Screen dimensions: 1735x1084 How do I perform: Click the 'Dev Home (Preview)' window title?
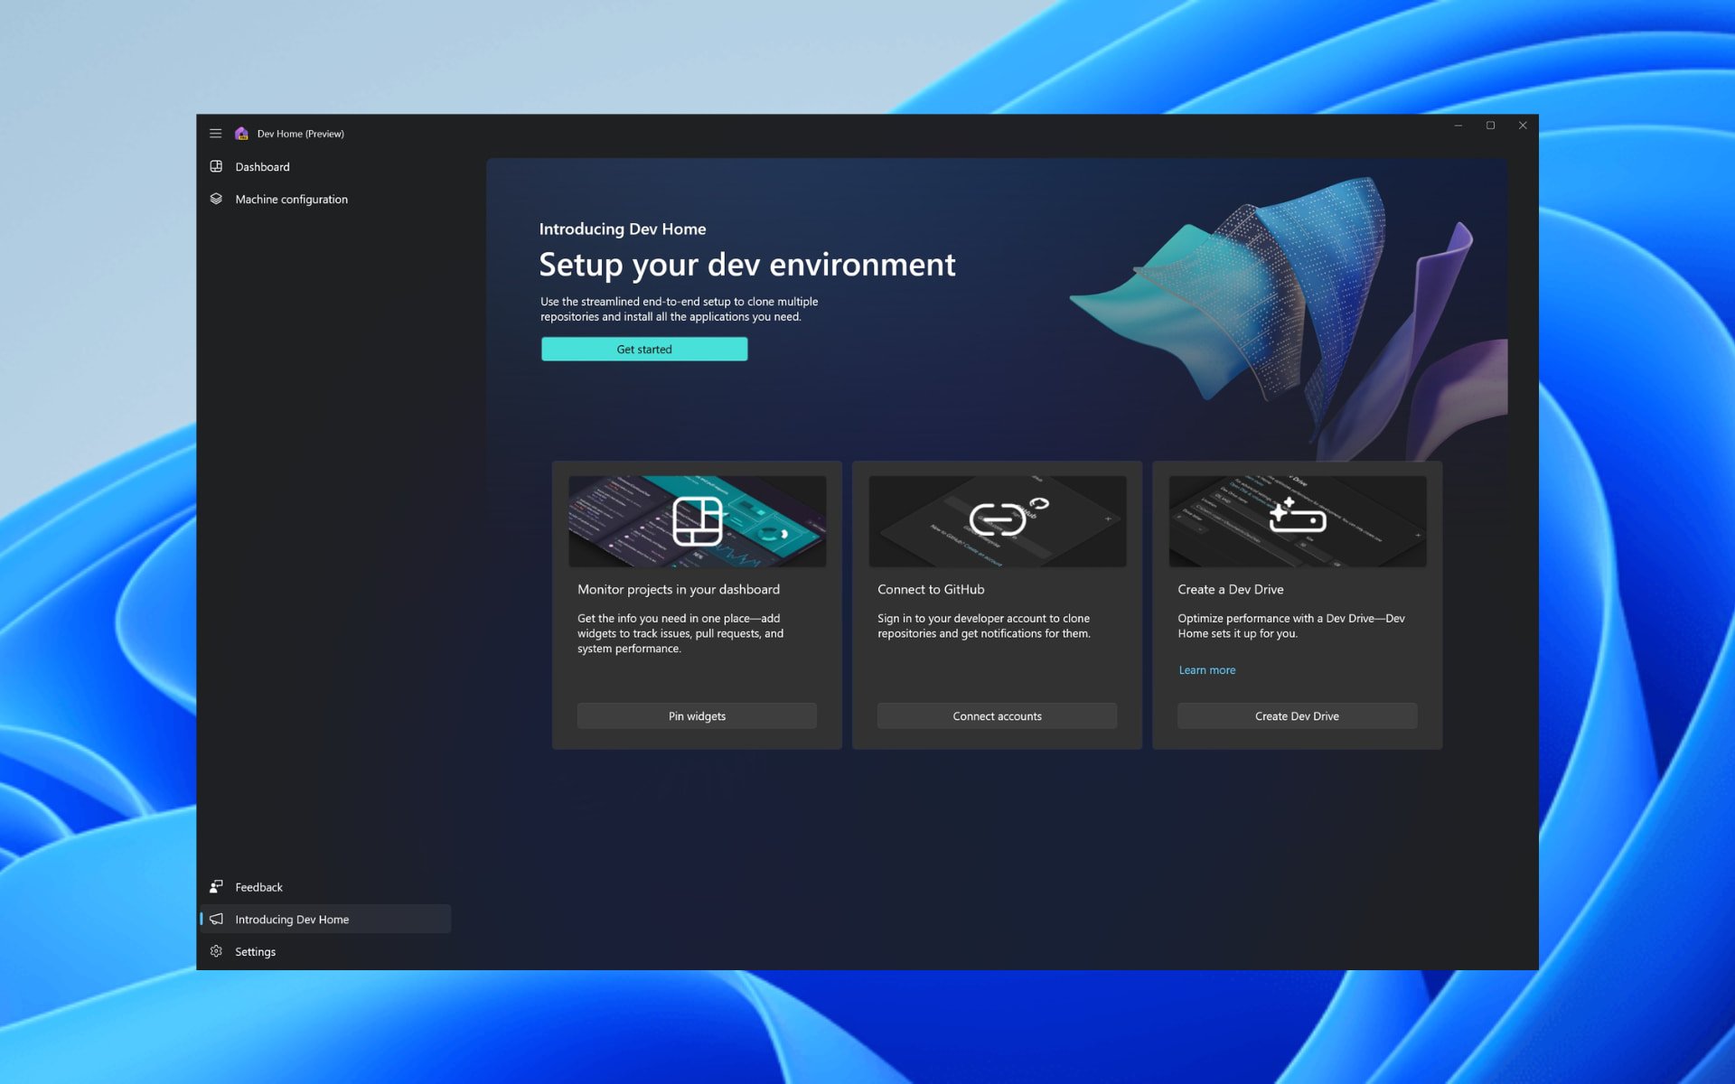pos(300,134)
